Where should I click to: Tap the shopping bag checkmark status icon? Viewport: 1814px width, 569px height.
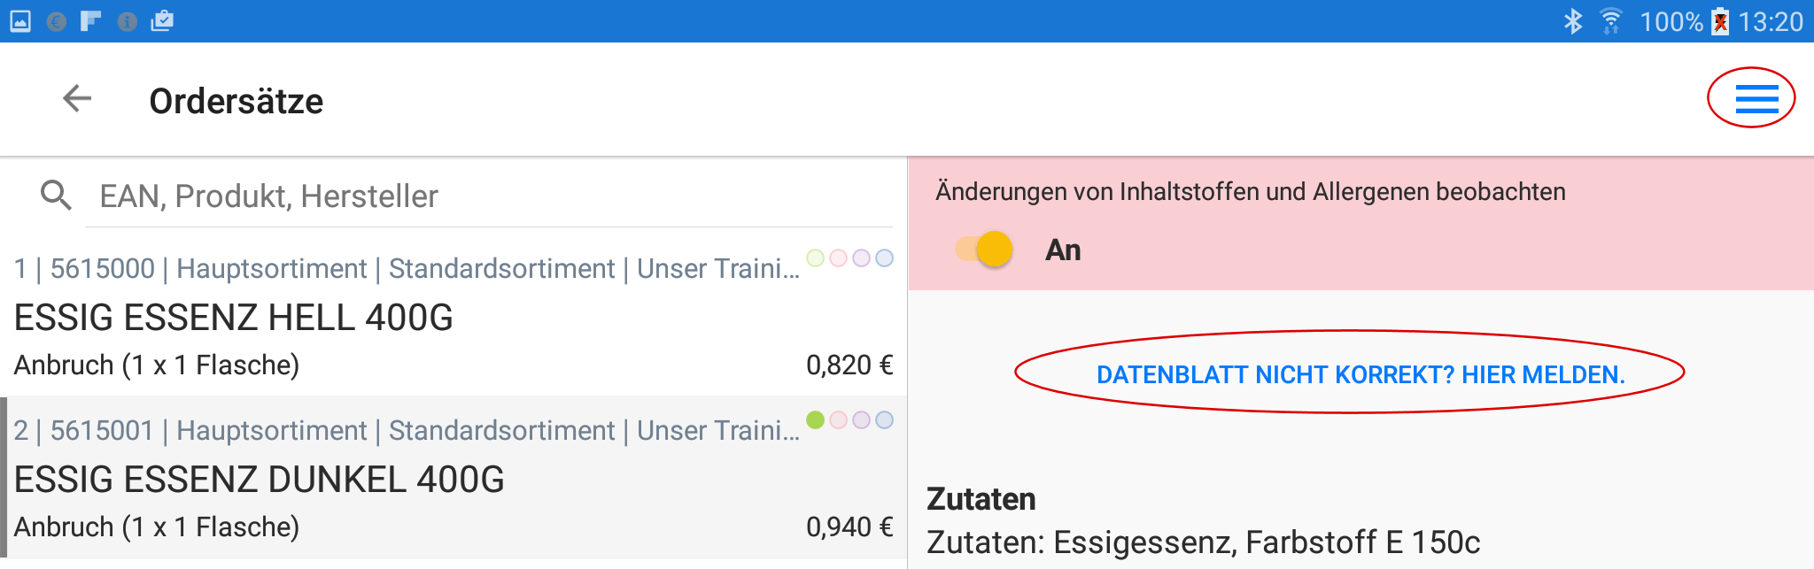tap(162, 21)
